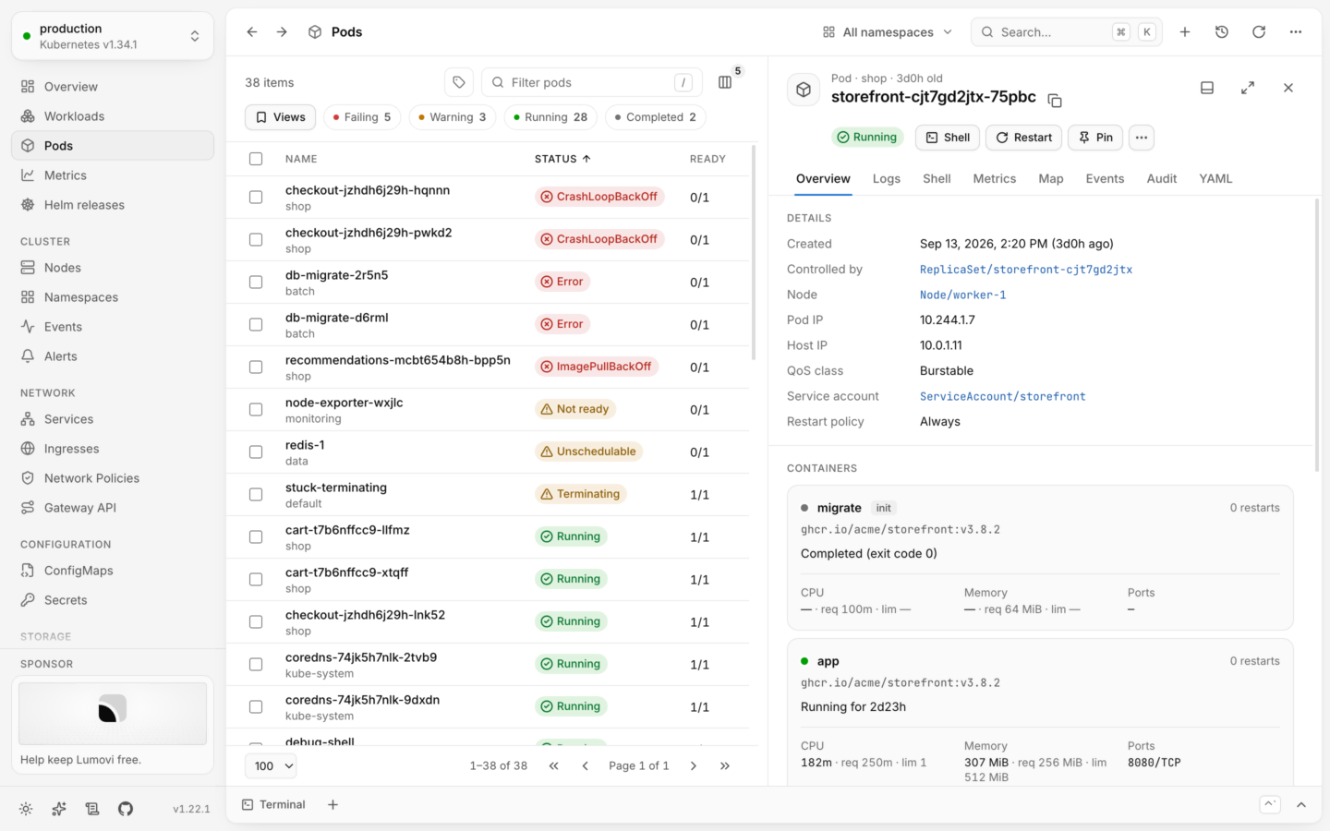Toggle light theme sun icon

coord(26,809)
